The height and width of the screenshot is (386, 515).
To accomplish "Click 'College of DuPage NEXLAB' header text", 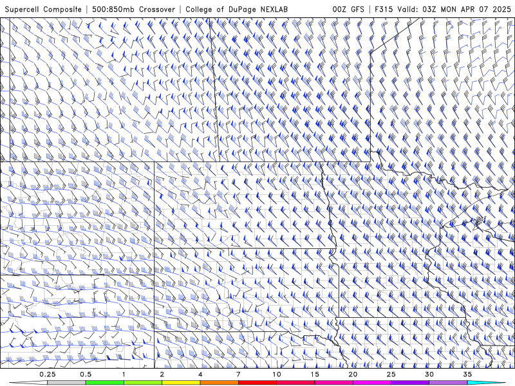I will point(236,10).
